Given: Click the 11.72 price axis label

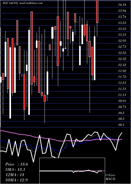Looking at the screenshot, I should [122, 77].
